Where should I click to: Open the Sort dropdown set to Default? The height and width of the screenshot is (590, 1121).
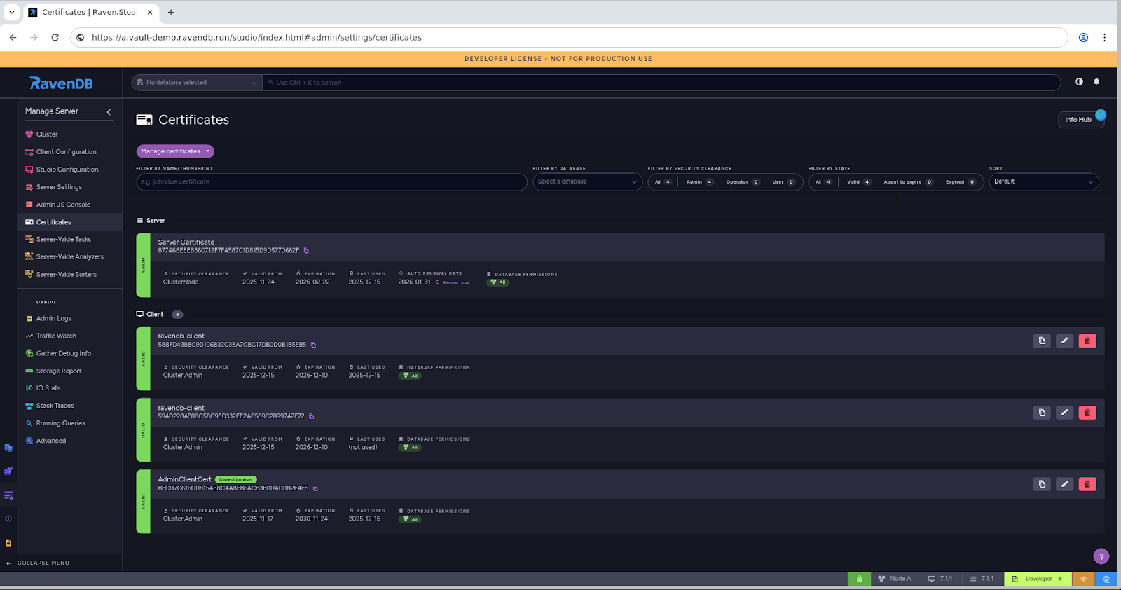pyautogui.click(x=1043, y=181)
